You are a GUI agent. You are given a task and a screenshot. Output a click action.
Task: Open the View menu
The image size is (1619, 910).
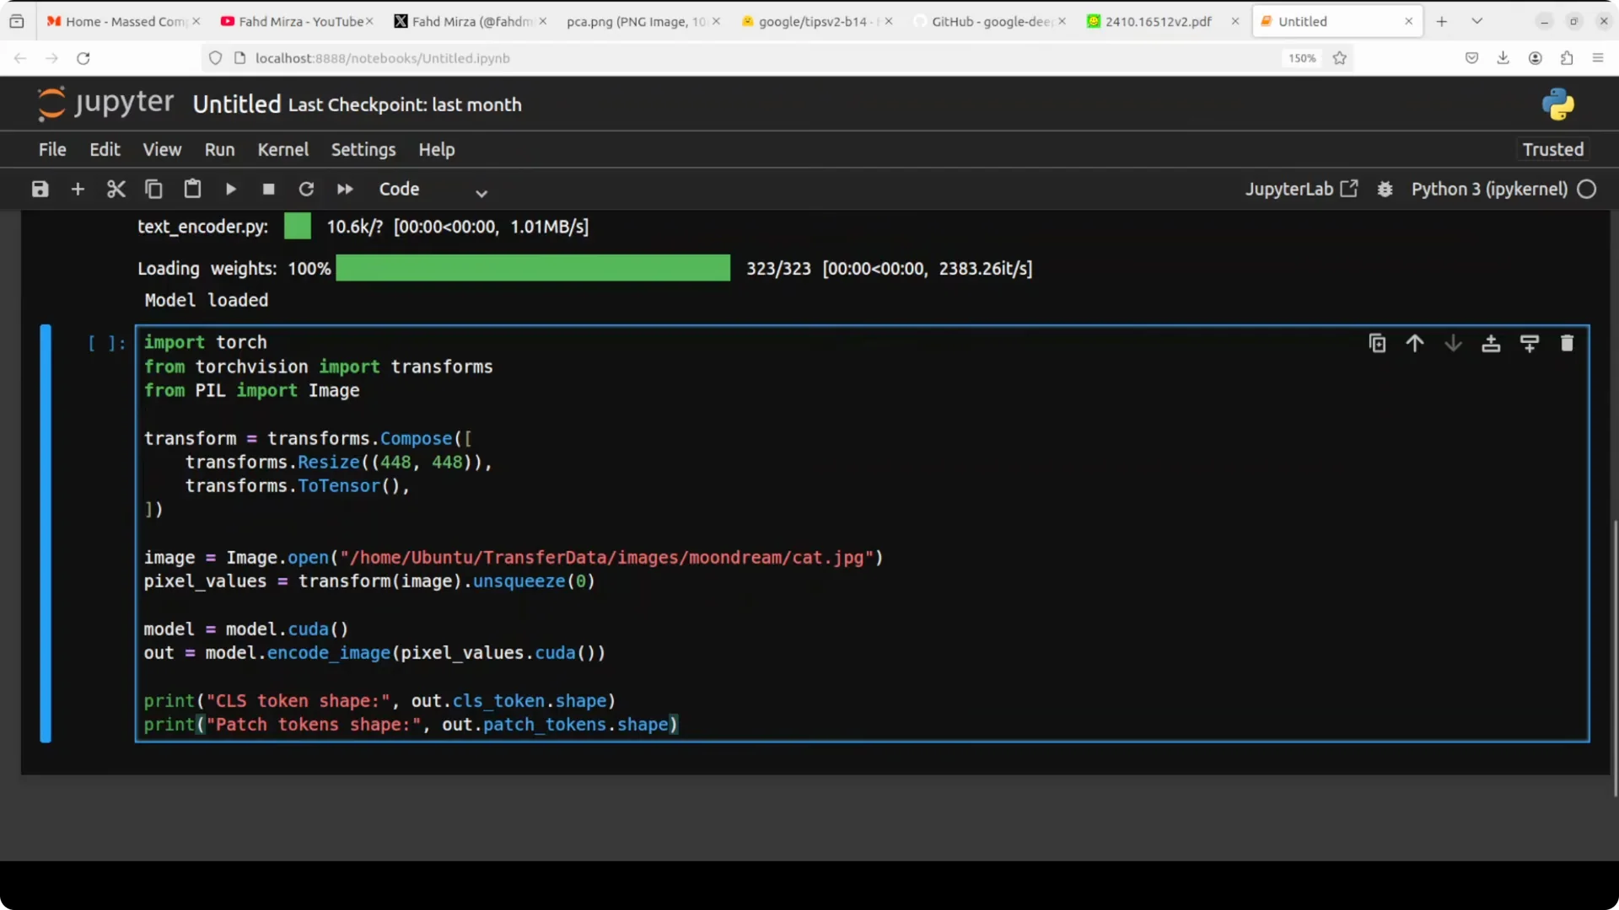162,149
